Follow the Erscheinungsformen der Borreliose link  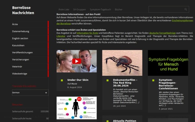point(182,20)
